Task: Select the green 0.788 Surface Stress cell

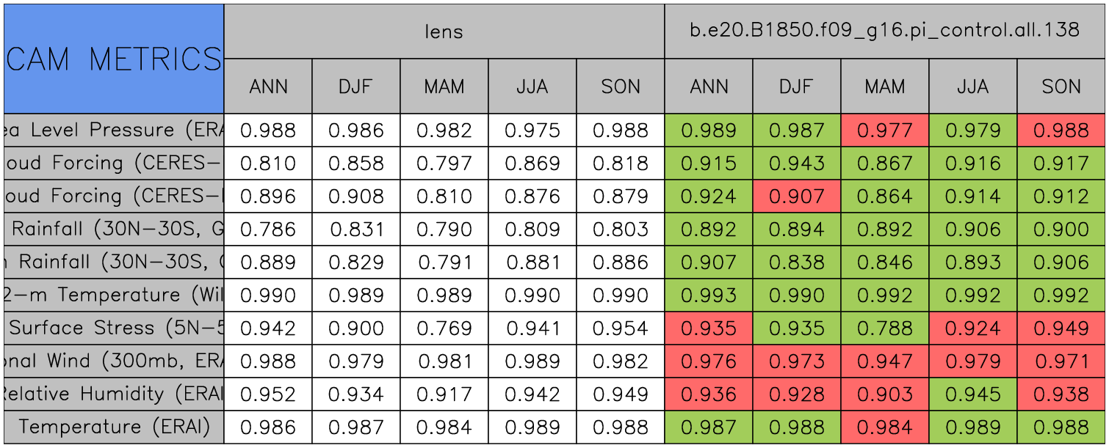Action: [x=884, y=328]
